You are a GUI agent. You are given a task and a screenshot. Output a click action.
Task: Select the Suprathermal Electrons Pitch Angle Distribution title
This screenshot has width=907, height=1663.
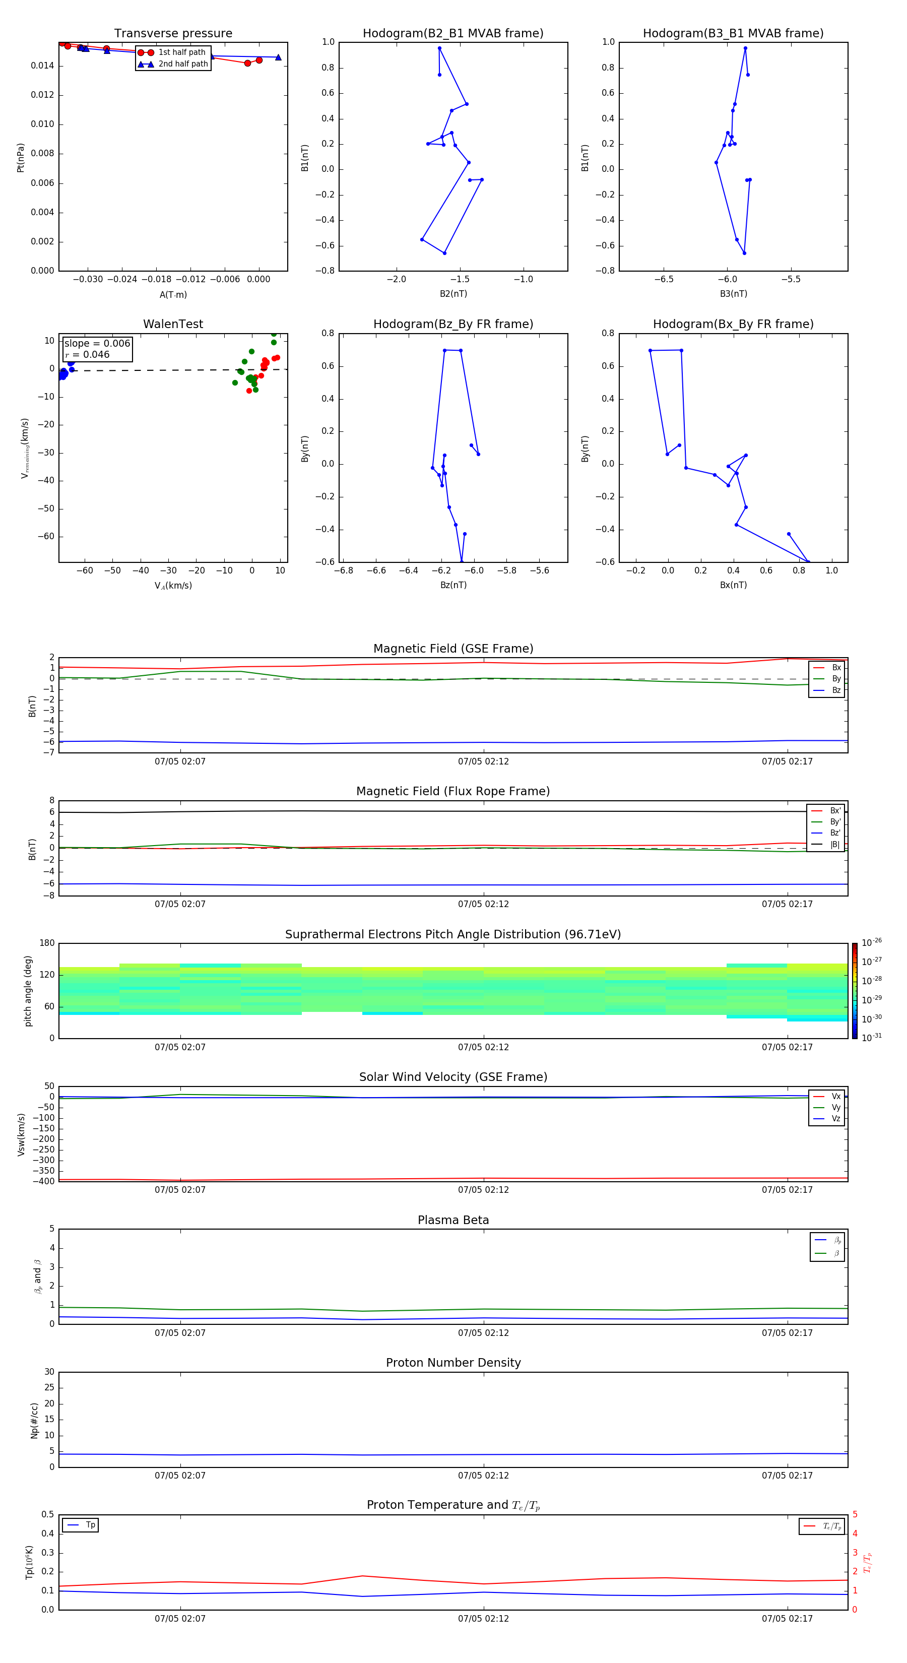453,935
